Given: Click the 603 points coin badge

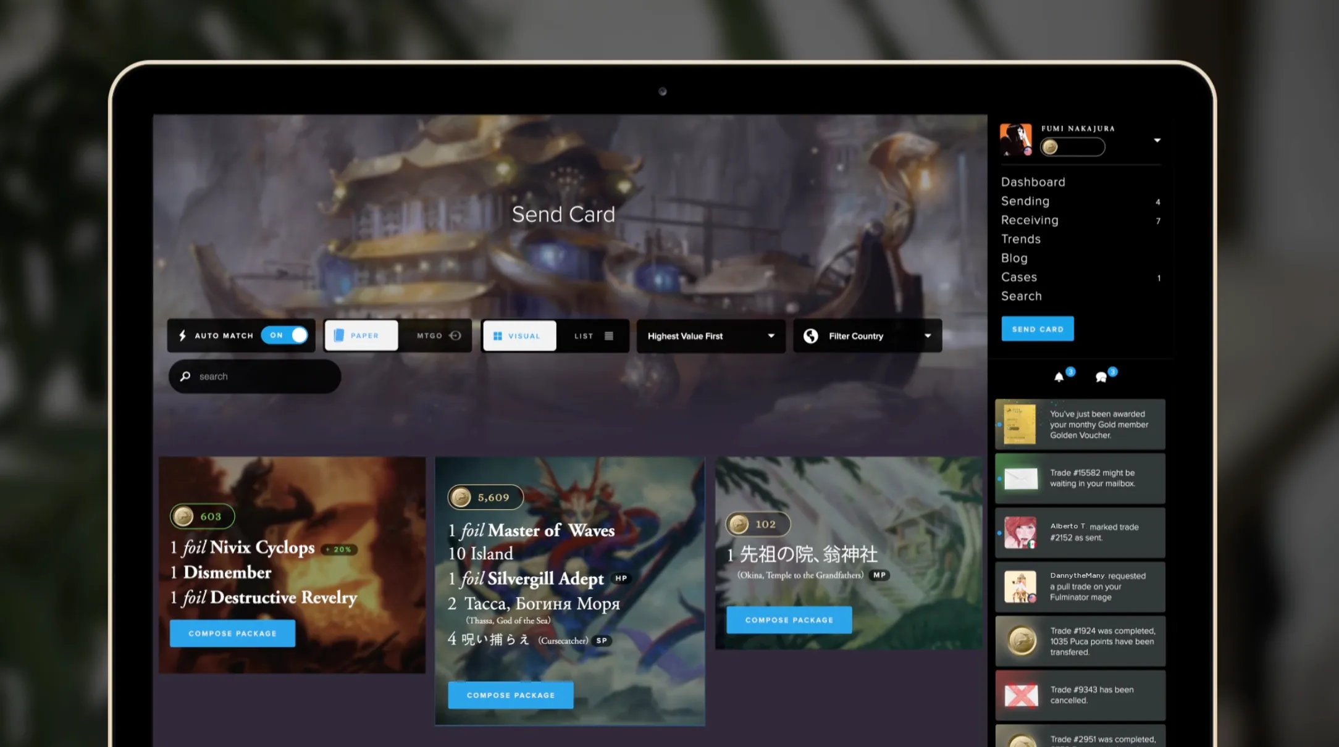Looking at the screenshot, I should pyautogui.click(x=202, y=516).
